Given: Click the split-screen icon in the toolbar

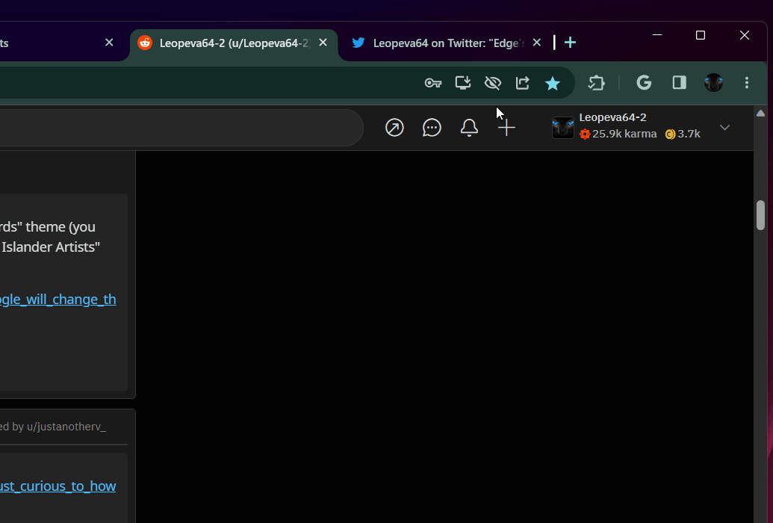Looking at the screenshot, I should pos(679,82).
